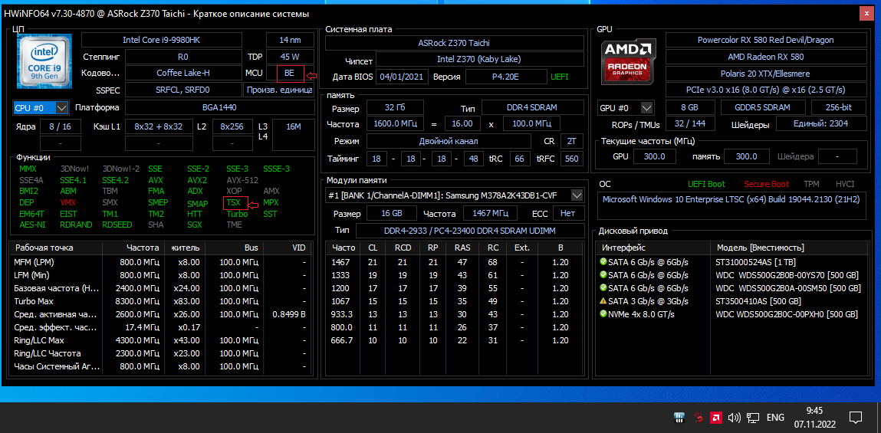
Task: Click the ECC value Нет
Action: tap(569, 213)
